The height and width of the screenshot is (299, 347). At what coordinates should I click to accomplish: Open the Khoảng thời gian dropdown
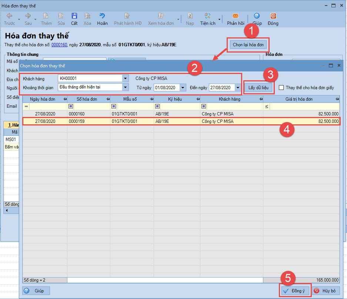click(125, 87)
